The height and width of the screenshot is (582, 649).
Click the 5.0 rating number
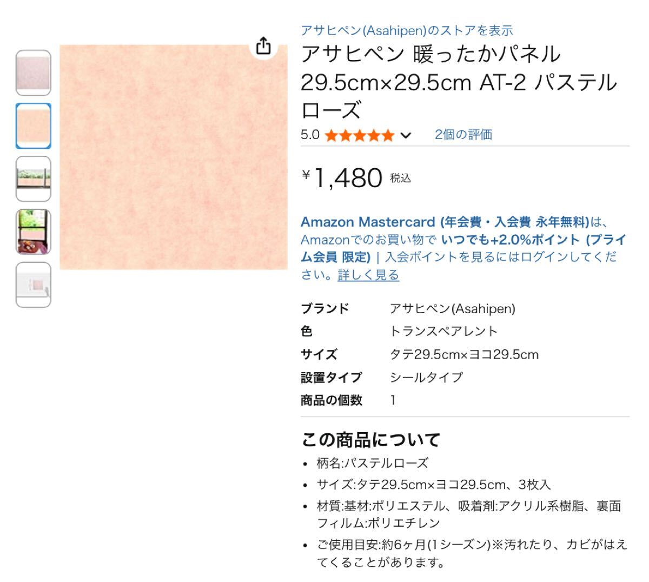[x=310, y=135]
